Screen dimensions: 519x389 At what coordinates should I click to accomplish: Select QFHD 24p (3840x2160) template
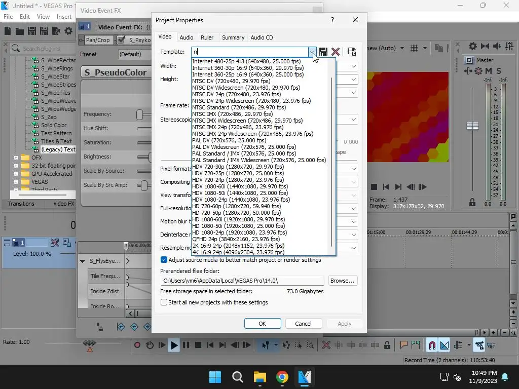pos(236,239)
